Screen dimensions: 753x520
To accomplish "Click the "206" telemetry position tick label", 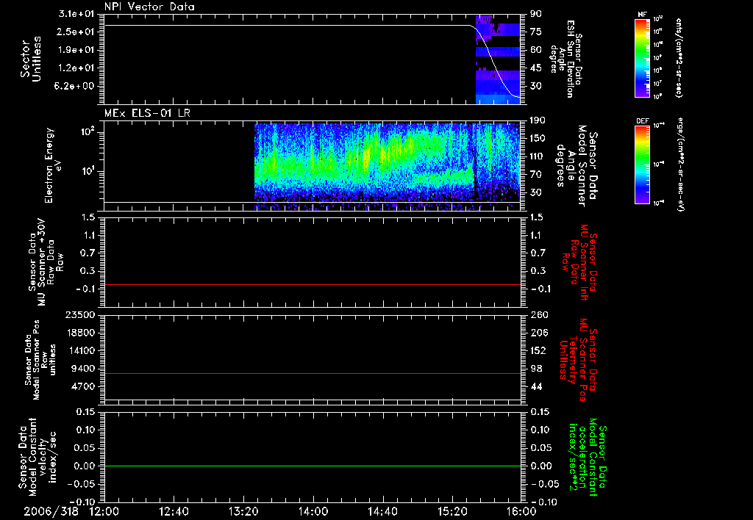I will pos(538,333).
